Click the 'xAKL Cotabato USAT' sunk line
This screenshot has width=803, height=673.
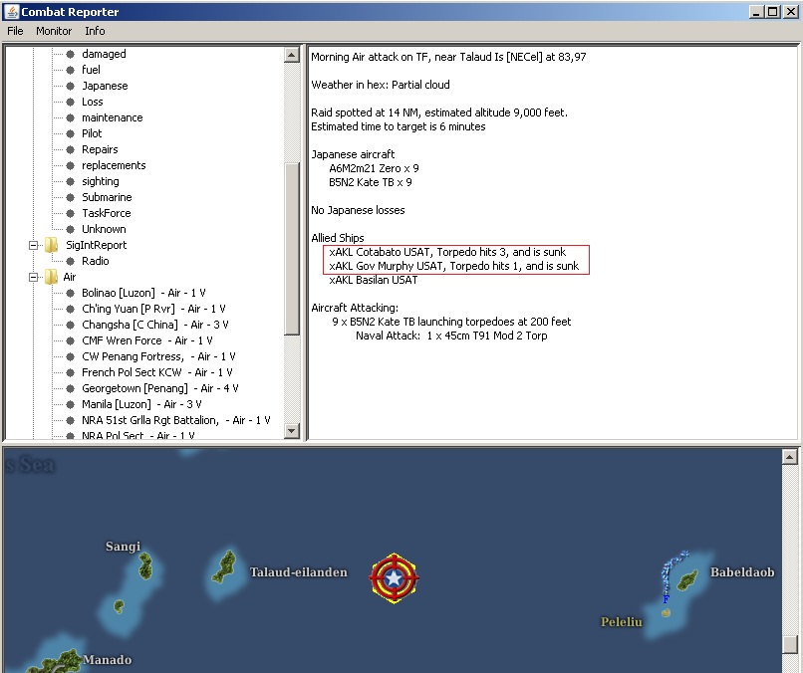(447, 252)
